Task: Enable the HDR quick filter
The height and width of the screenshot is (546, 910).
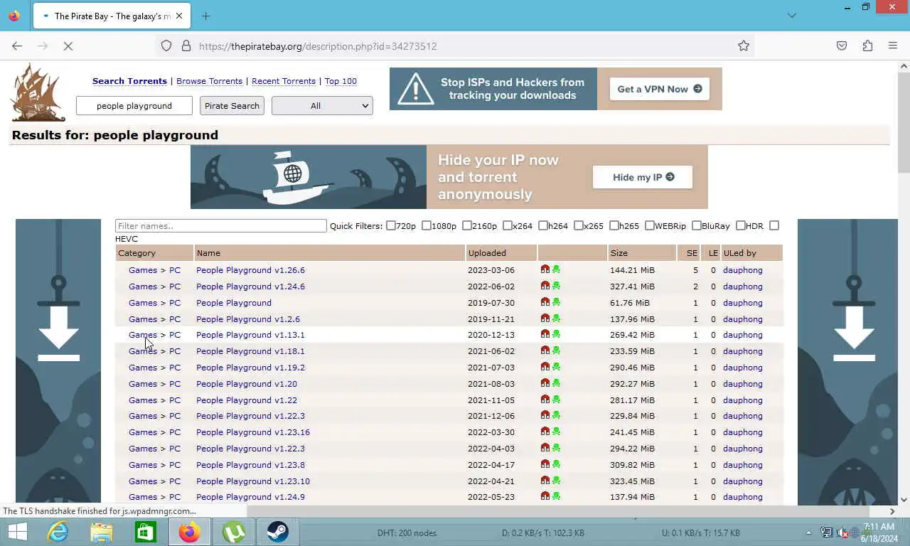Action: pyautogui.click(x=741, y=225)
